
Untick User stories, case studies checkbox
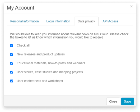pyautogui.click(x=12, y=72)
